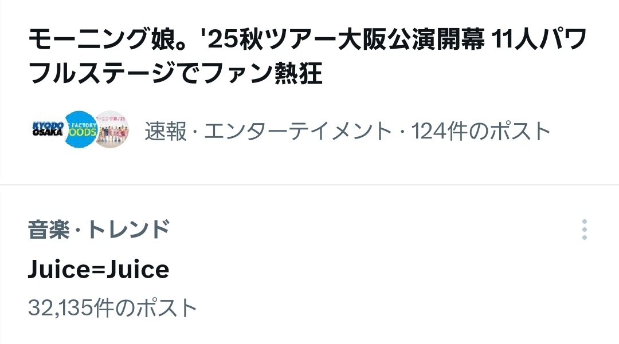Open the Juice=Juice trend
The width and height of the screenshot is (619, 344).
point(99,269)
